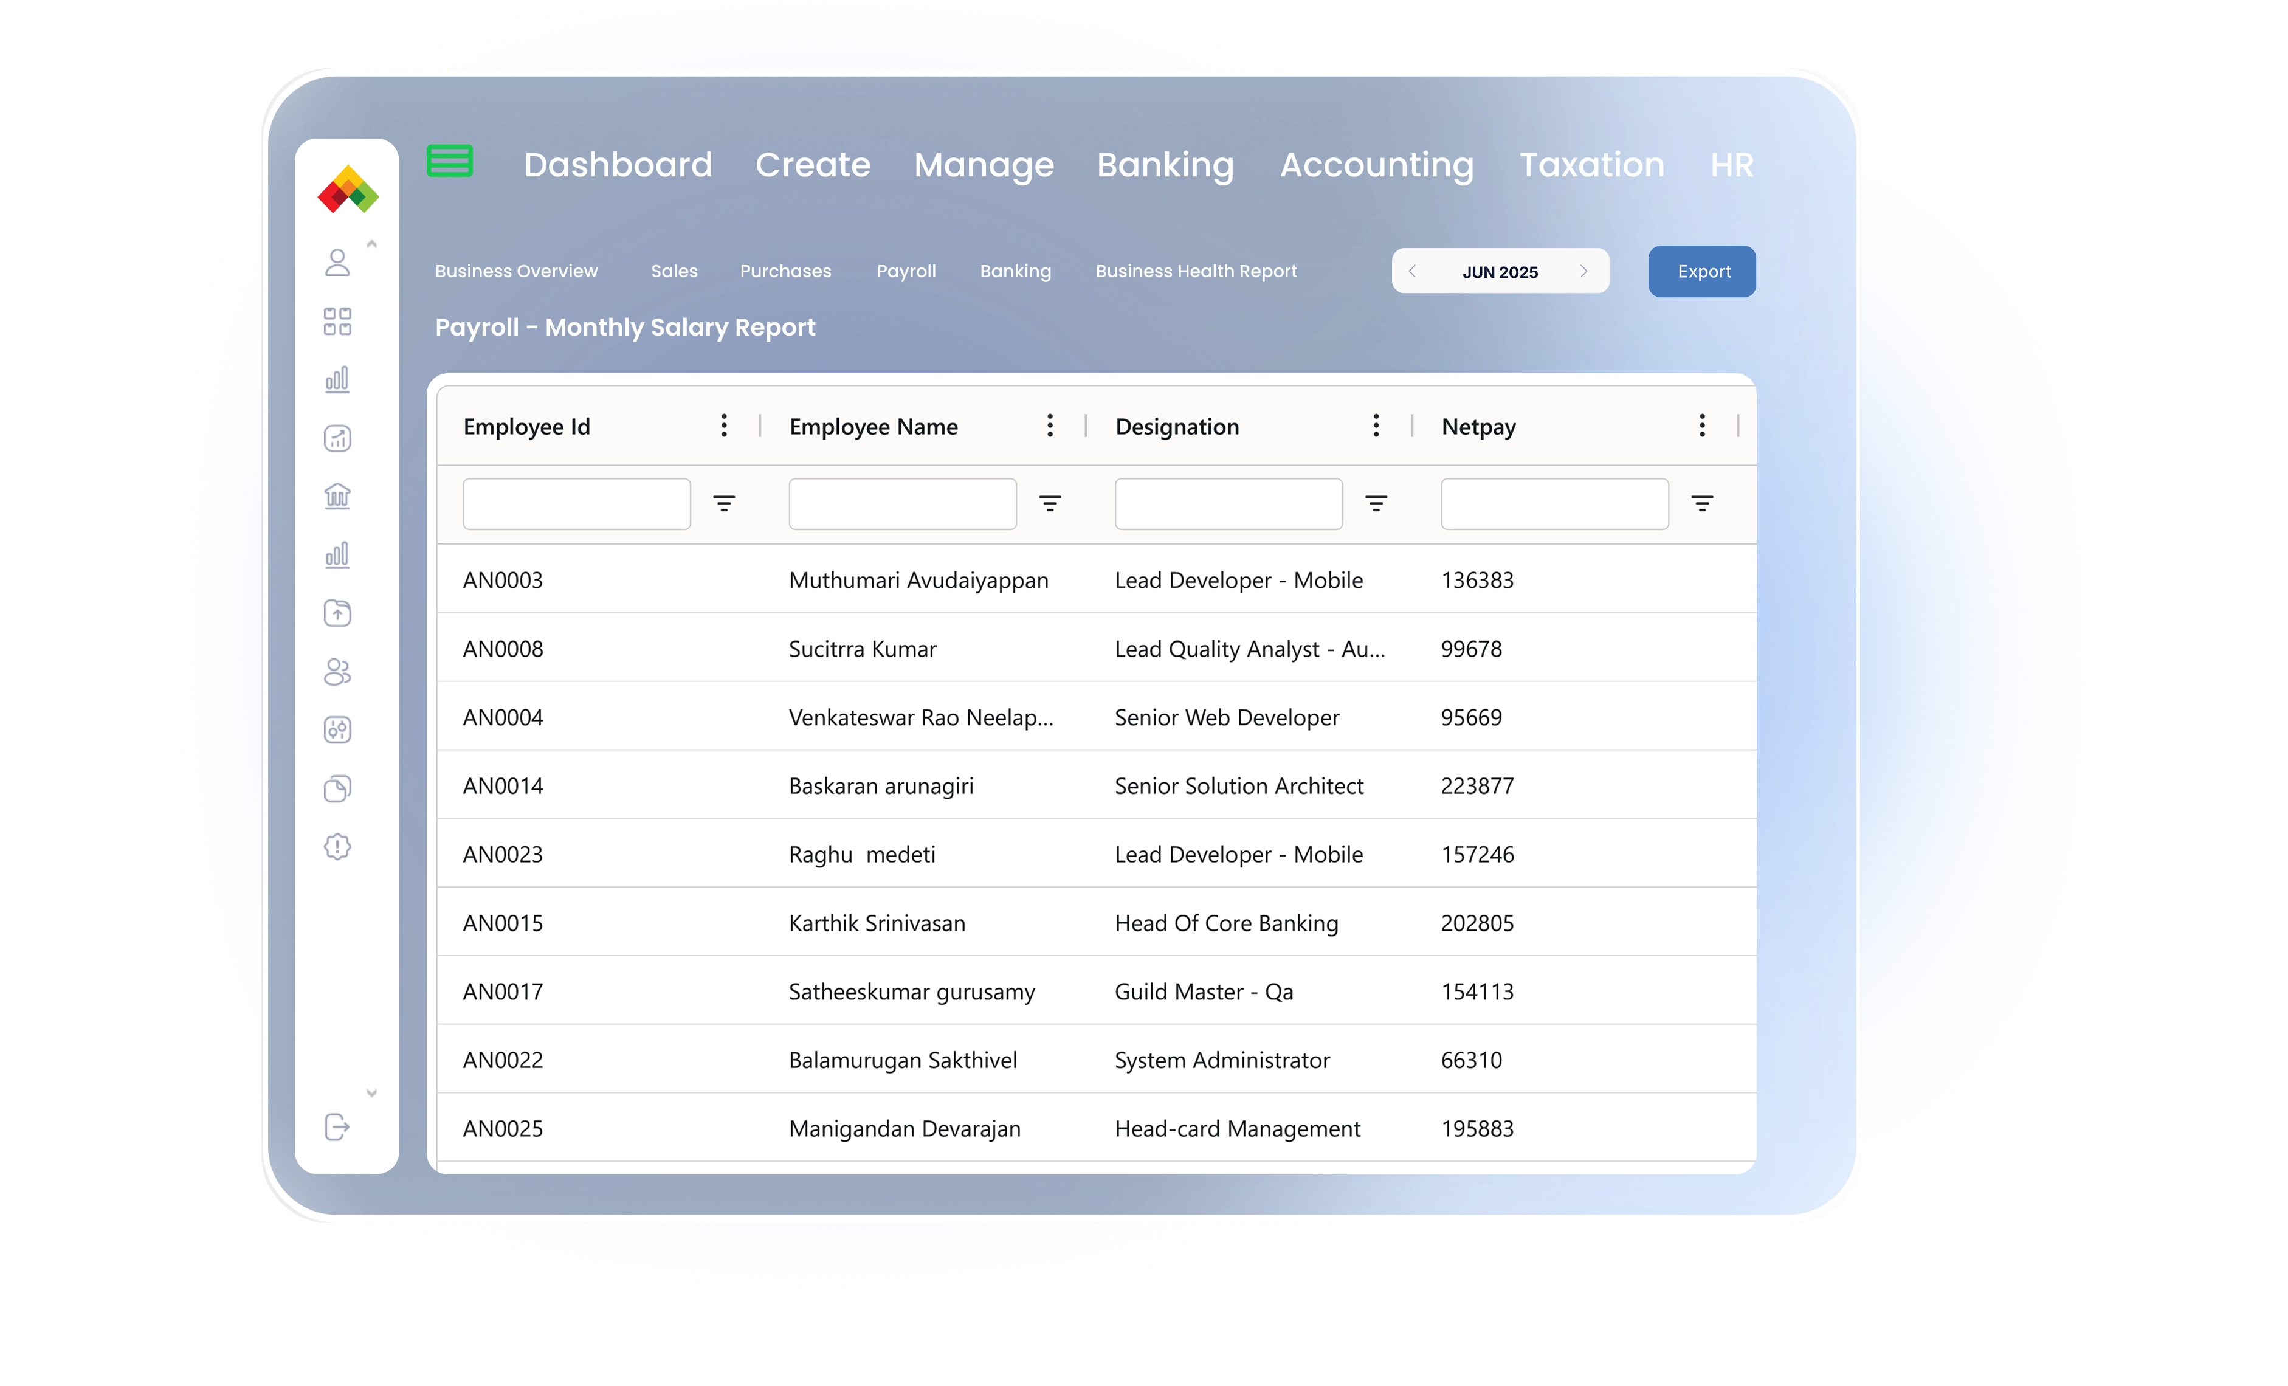Viewport: 2288px width, 1386px height.
Task: Click the Designation filter input
Action: pos(1228,504)
